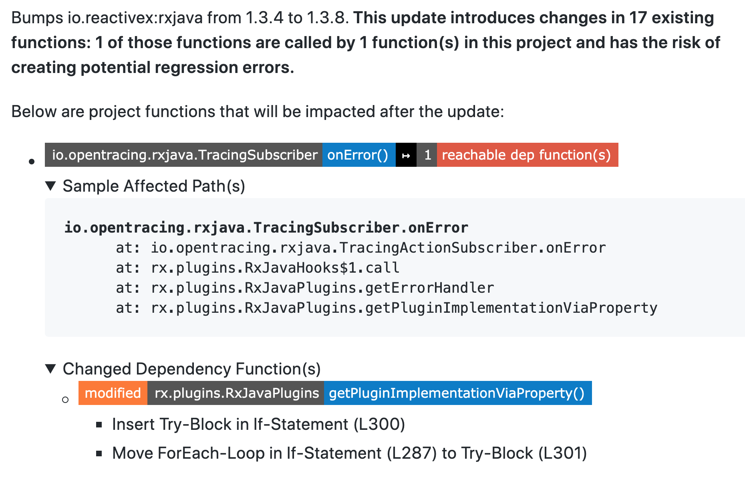This screenshot has width=745, height=498.
Task: Click the bold TracingSubscriber.onError code line
Action: click(x=266, y=228)
